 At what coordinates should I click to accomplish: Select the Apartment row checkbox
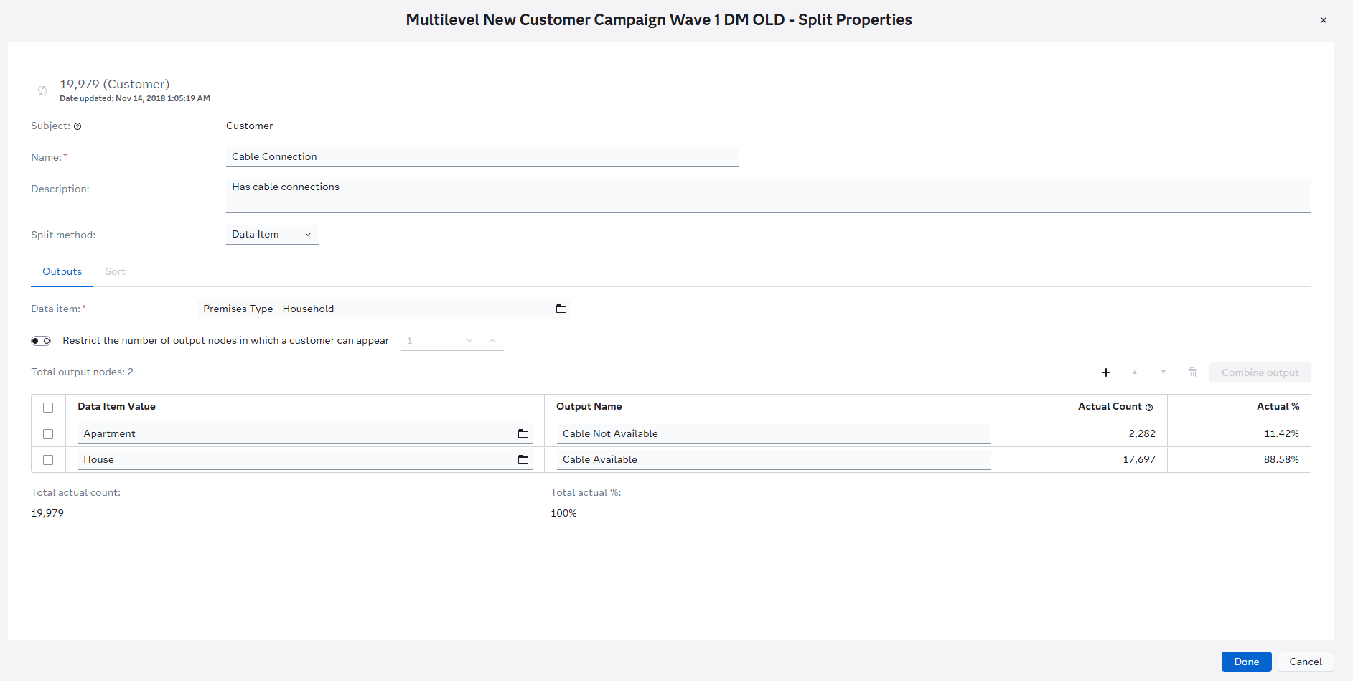pos(48,433)
